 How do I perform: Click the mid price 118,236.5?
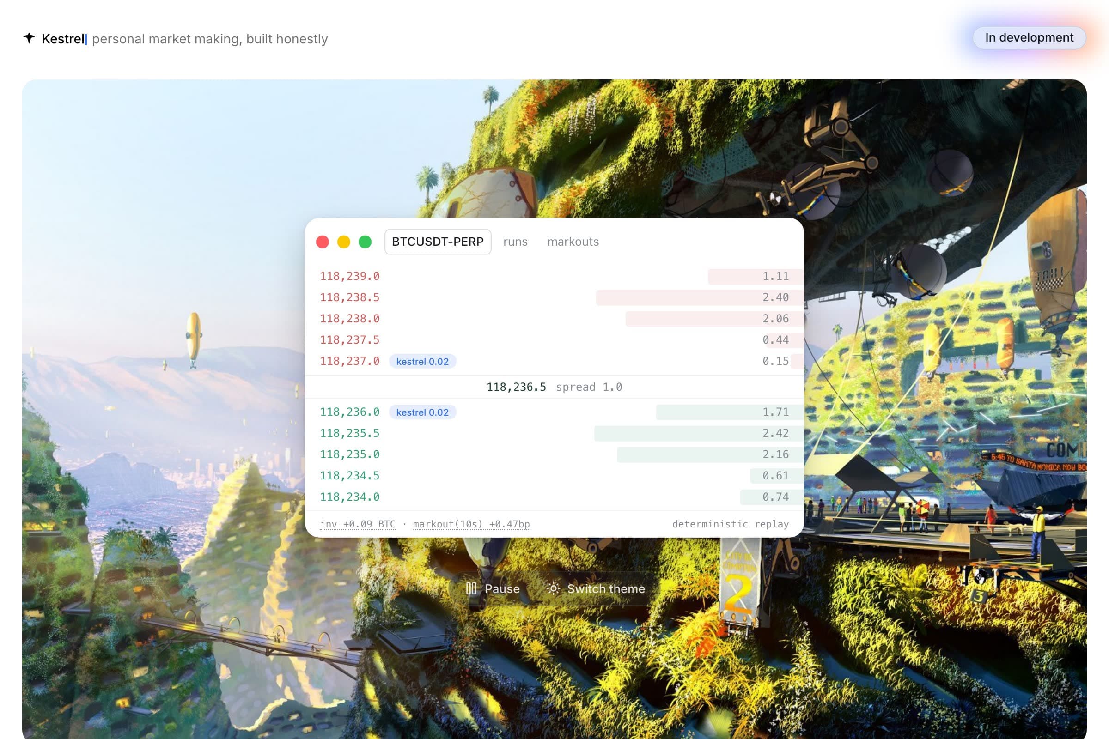pos(516,387)
